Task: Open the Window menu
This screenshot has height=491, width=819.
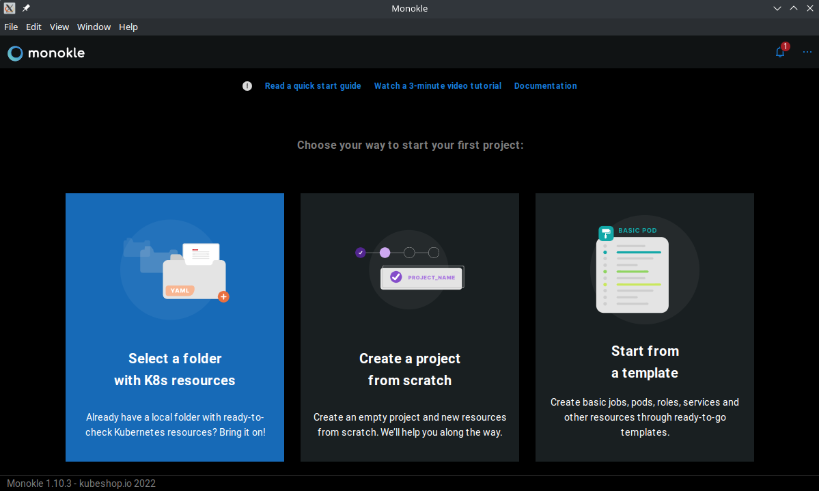Action: click(94, 27)
